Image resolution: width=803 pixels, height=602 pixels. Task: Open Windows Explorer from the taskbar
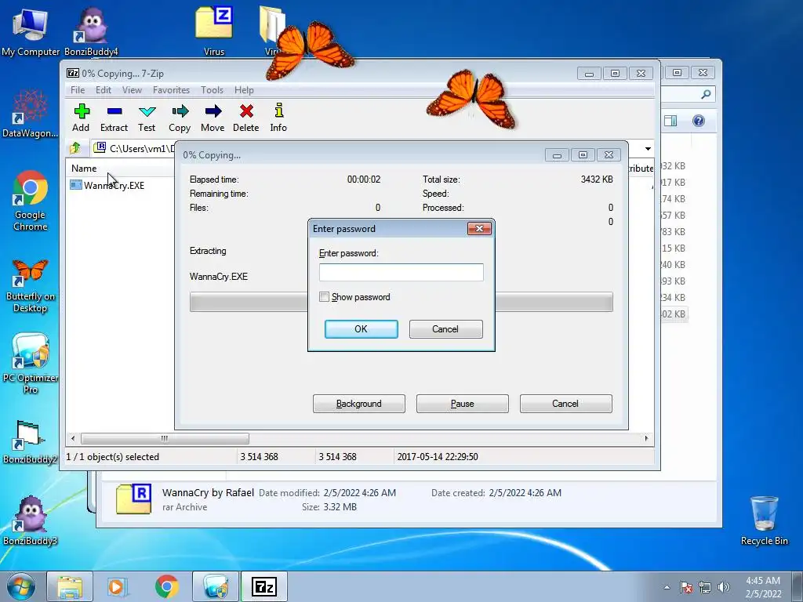click(x=70, y=586)
